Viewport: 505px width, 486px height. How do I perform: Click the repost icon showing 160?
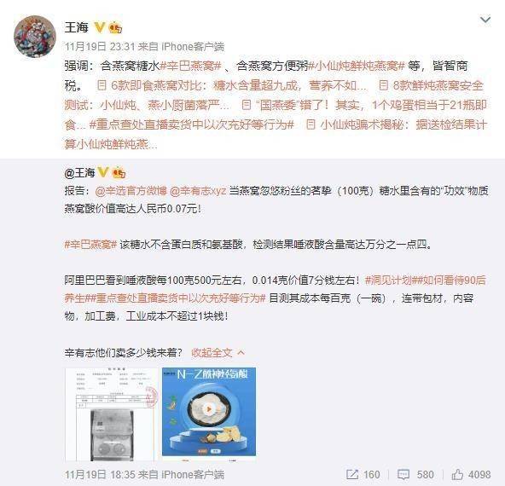[x=363, y=474]
